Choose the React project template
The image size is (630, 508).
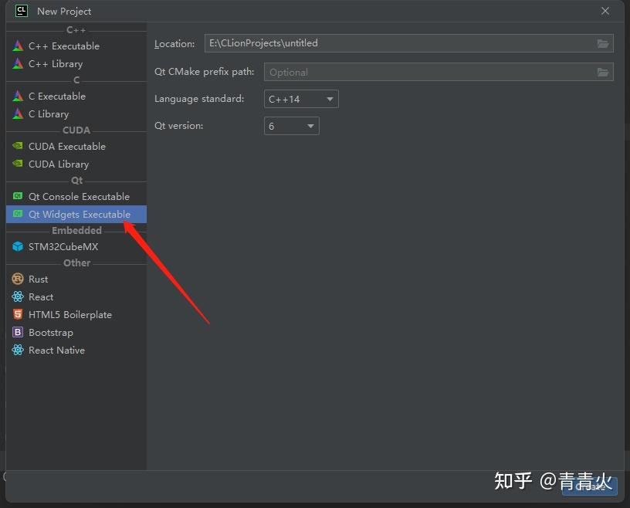click(x=76, y=297)
